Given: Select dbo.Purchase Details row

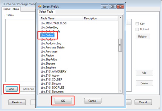Looking at the screenshot, I should [x=52, y=47].
